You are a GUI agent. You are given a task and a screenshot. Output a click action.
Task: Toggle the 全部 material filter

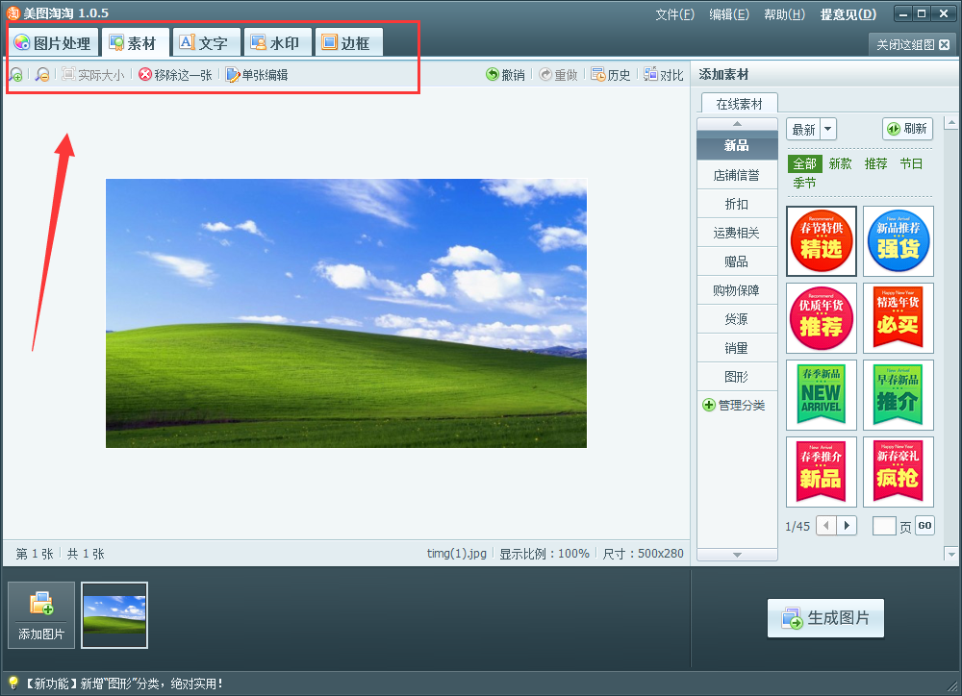[805, 163]
